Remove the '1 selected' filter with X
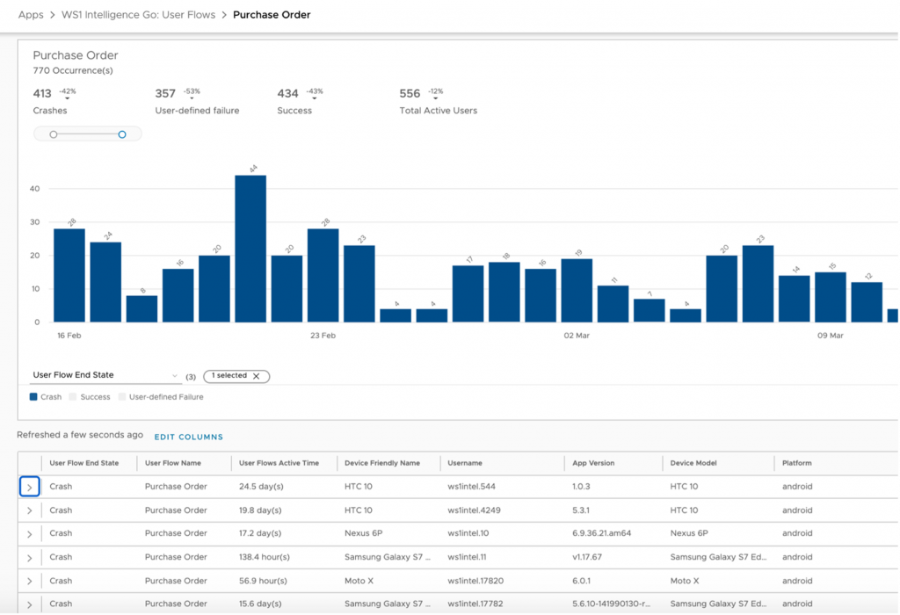The height and width of the screenshot is (615, 900). pos(256,376)
